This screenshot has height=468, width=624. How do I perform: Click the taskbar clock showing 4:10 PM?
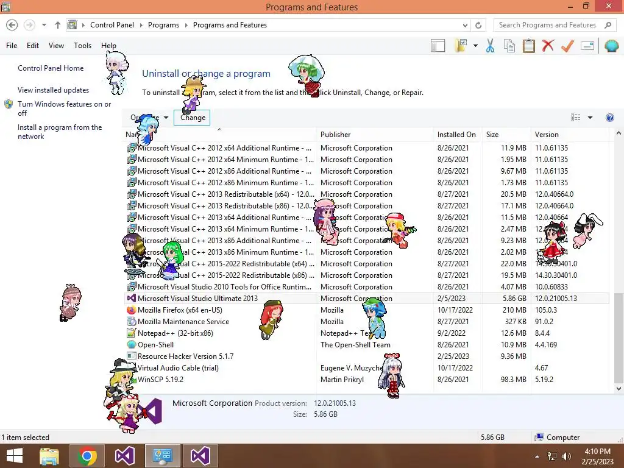(597, 456)
